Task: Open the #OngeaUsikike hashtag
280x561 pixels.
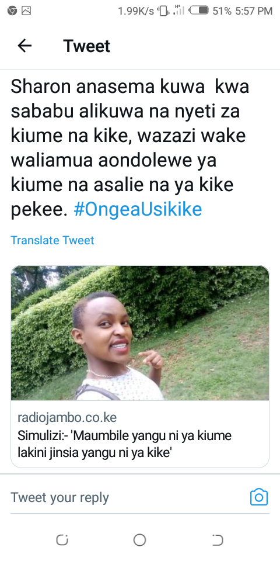Action: [138, 209]
